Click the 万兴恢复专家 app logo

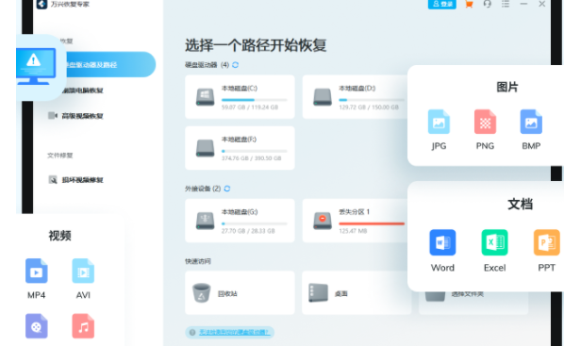coord(41,4)
